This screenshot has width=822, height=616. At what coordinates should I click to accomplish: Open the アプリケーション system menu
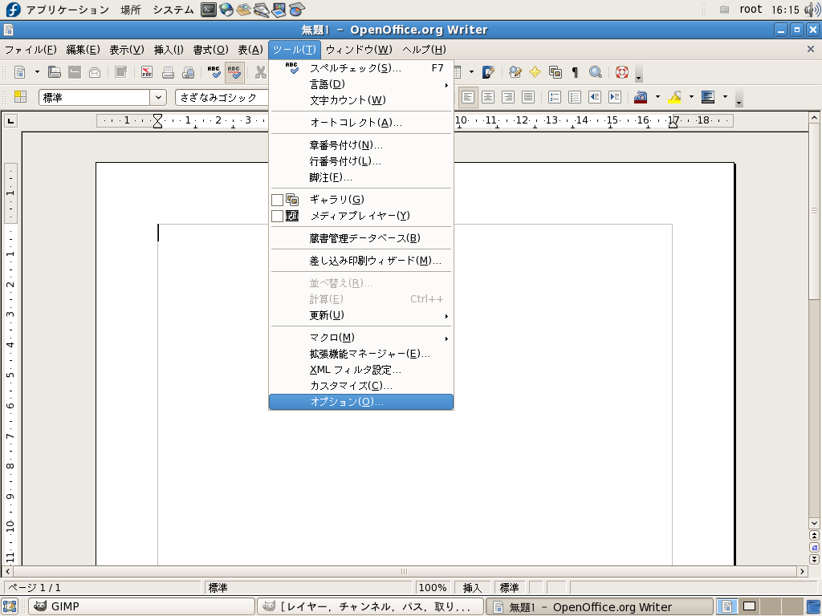tap(58, 10)
